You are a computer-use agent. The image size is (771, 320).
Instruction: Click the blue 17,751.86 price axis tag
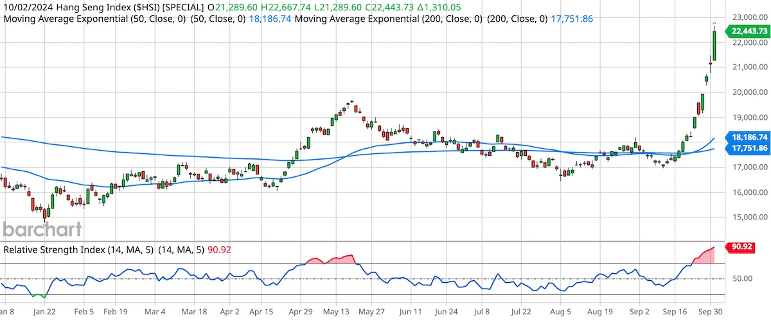point(745,148)
